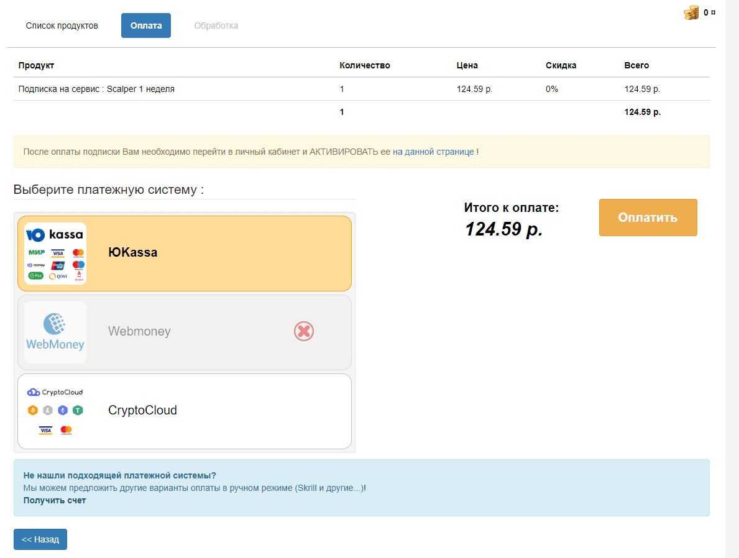Click the МИР logo in the ЮKassa option

coord(37,252)
